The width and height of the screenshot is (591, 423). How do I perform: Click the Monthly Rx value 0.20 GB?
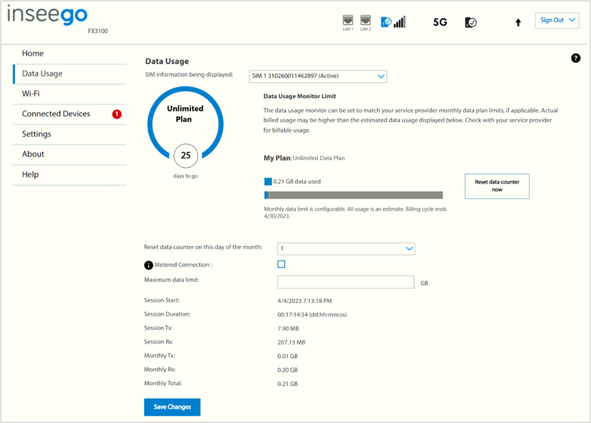[x=287, y=370]
